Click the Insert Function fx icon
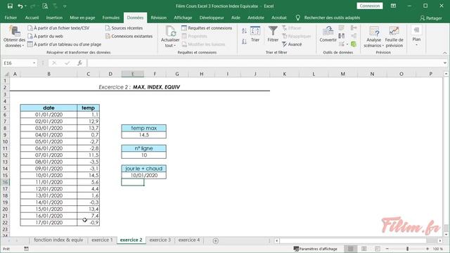450x253 pixels. (x=79, y=63)
